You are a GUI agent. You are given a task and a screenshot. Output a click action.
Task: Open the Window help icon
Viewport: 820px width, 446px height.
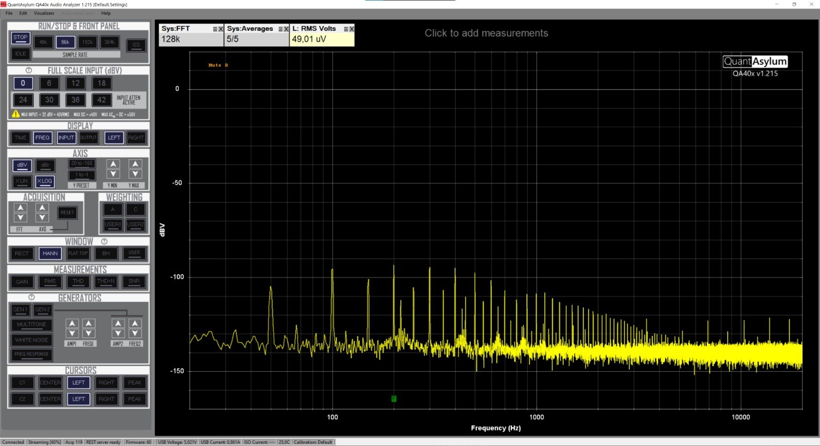pyautogui.click(x=104, y=241)
